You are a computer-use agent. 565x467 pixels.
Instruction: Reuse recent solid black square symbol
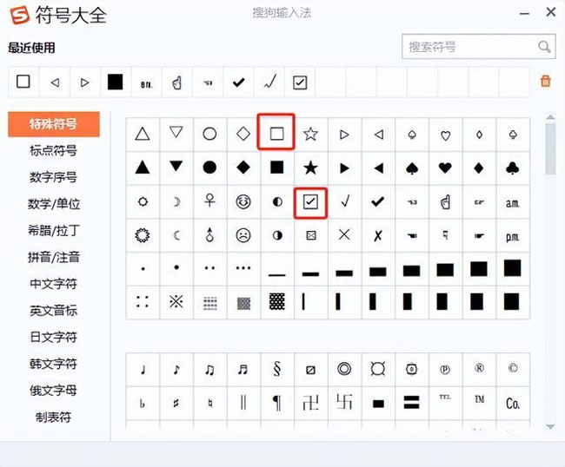click(x=116, y=82)
